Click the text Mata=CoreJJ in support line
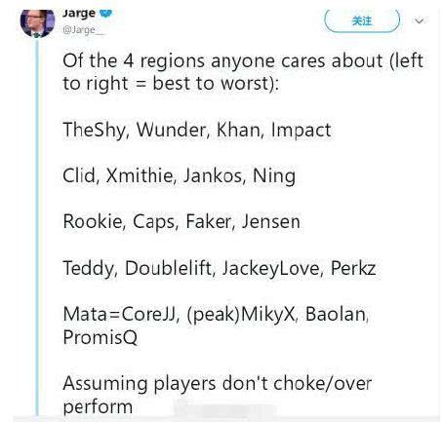This screenshot has width=443, height=422. pyautogui.click(x=120, y=315)
